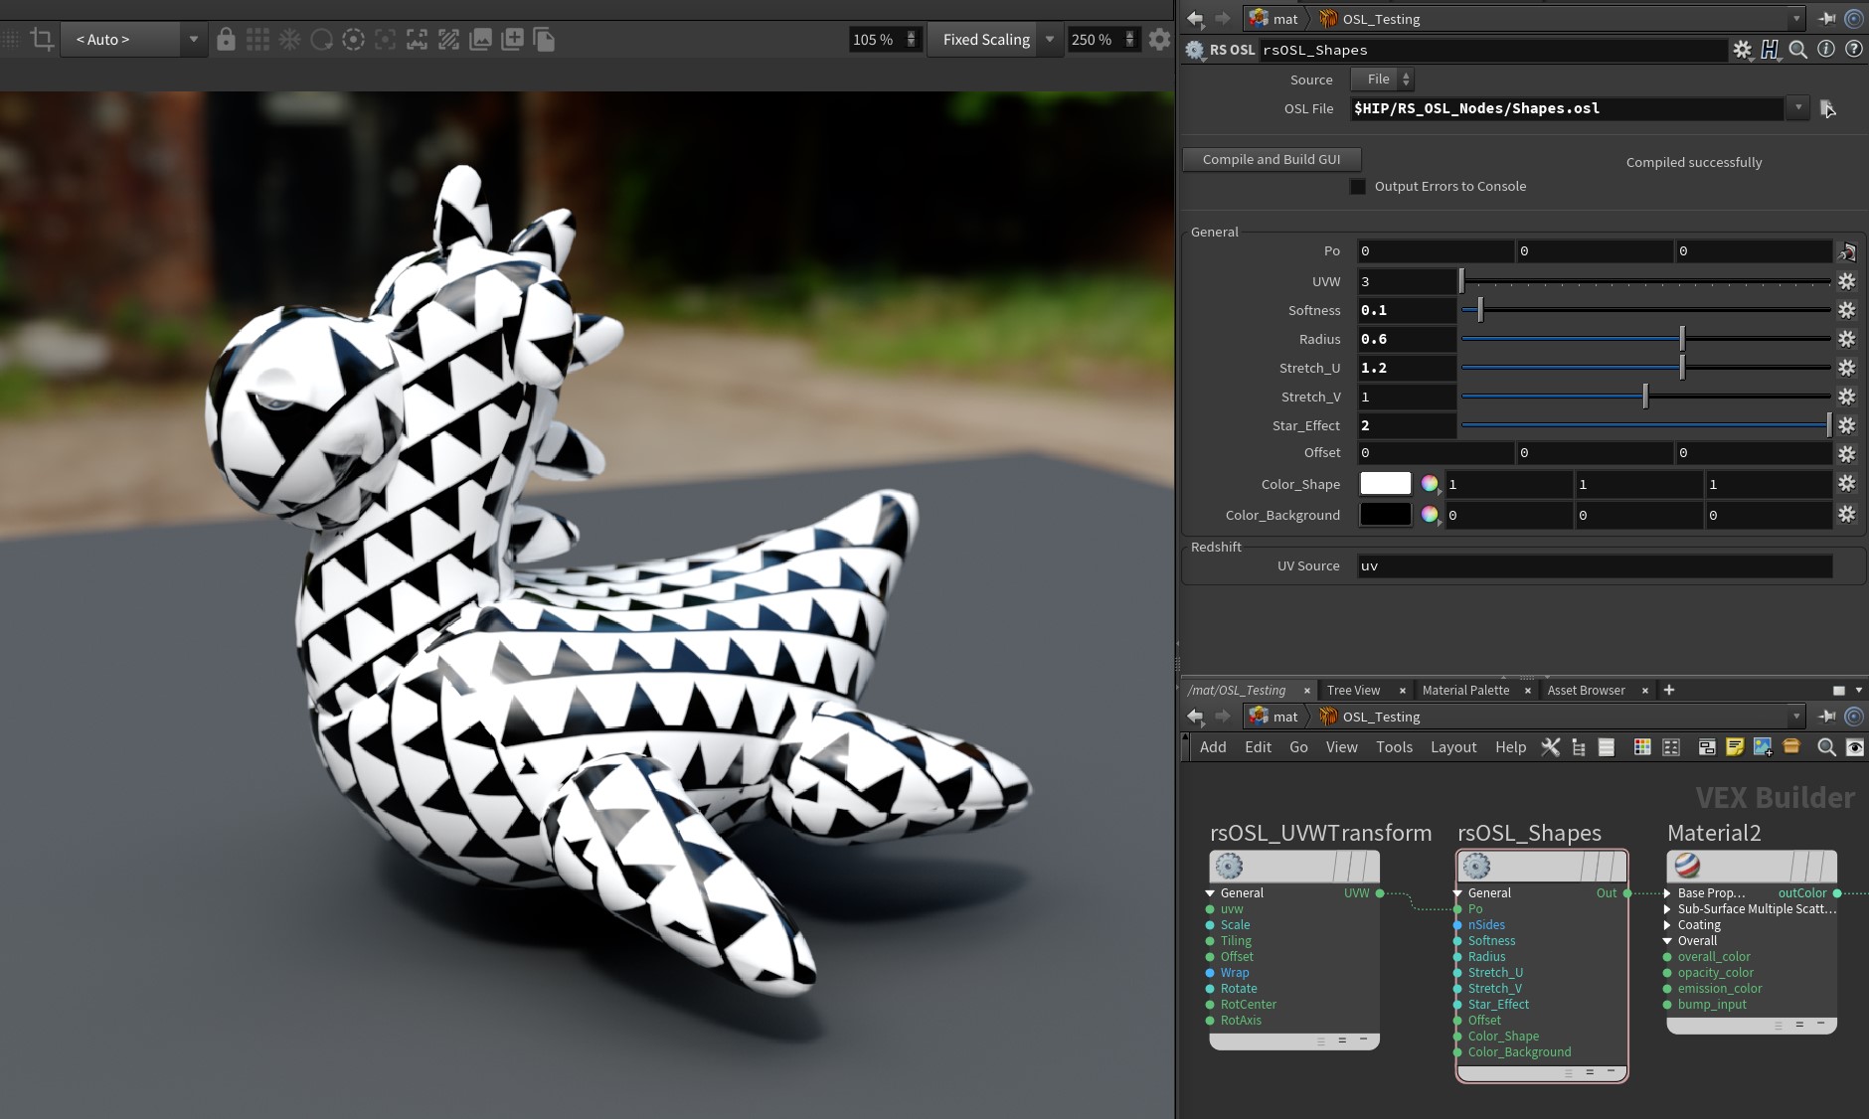
Task: Click the Houdini H help icon in parameter pane
Action: 1770,50
